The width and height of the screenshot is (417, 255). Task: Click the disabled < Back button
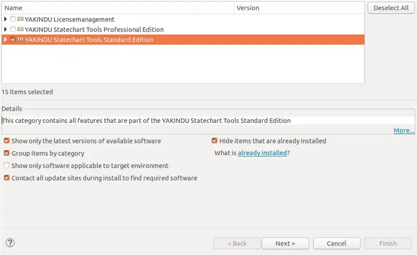[x=237, y=244]
